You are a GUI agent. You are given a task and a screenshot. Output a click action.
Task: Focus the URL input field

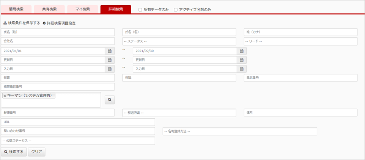[78, 122]
